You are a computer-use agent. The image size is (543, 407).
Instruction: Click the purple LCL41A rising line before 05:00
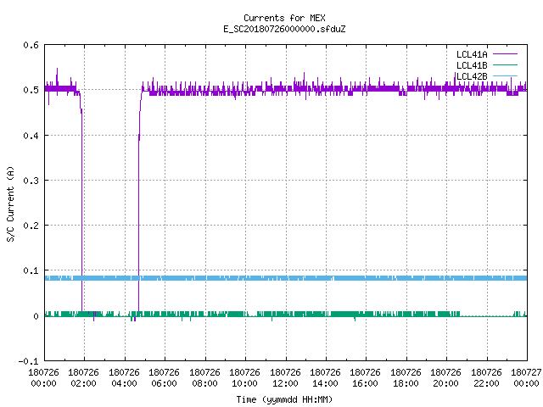139,221
